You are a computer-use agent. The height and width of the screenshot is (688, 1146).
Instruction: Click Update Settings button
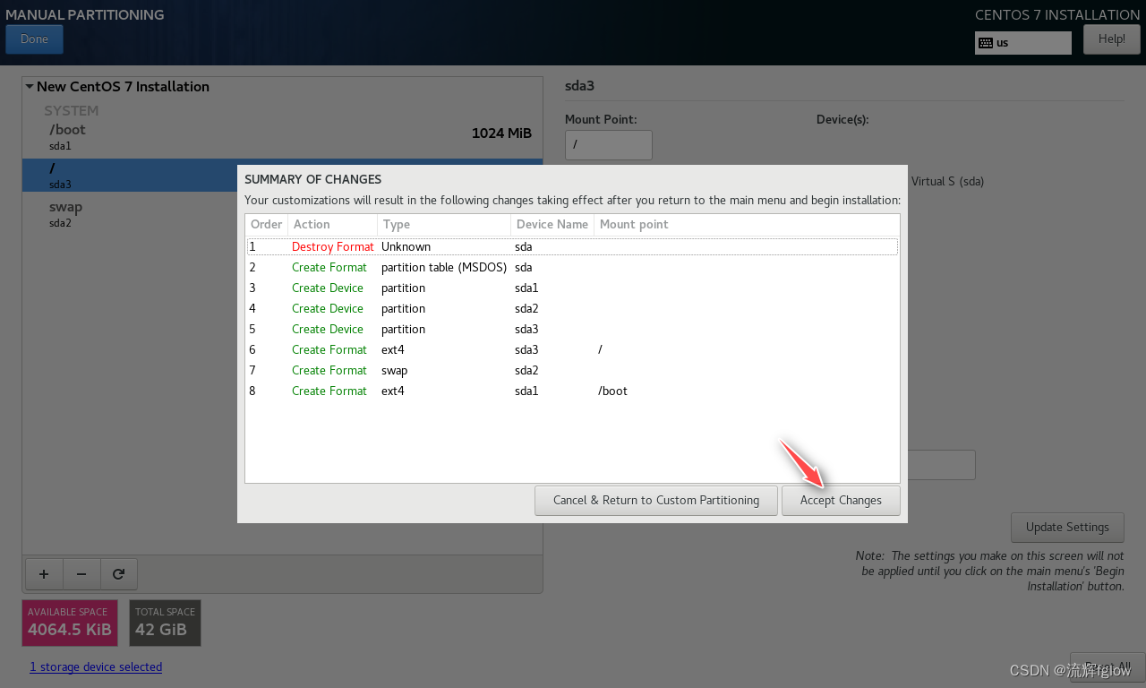(1067, 528)
